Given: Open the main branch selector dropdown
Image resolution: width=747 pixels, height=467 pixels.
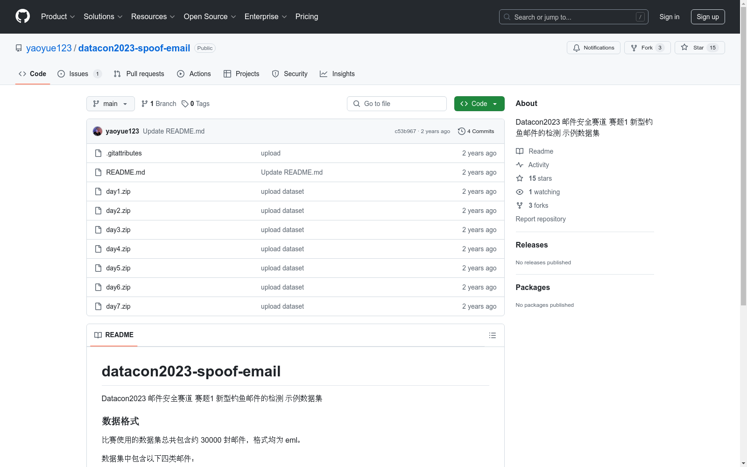Looking at the screenshot, I should (111, 104).
